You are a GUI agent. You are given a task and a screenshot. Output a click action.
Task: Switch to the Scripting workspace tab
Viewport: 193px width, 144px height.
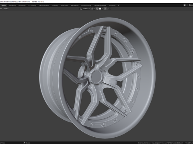coord(112,6)
